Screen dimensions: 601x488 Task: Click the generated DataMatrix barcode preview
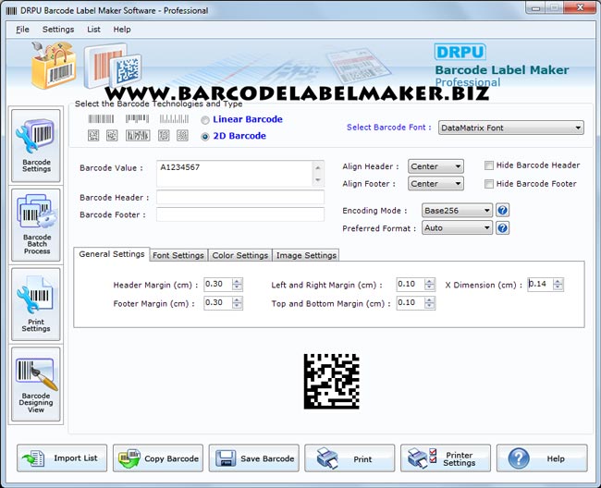pyautogui.click(x=332, y=381)
